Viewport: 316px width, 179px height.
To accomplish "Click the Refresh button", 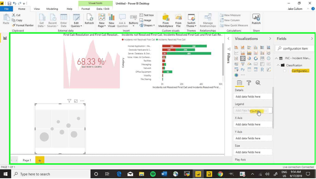I will tap(89, 19).
